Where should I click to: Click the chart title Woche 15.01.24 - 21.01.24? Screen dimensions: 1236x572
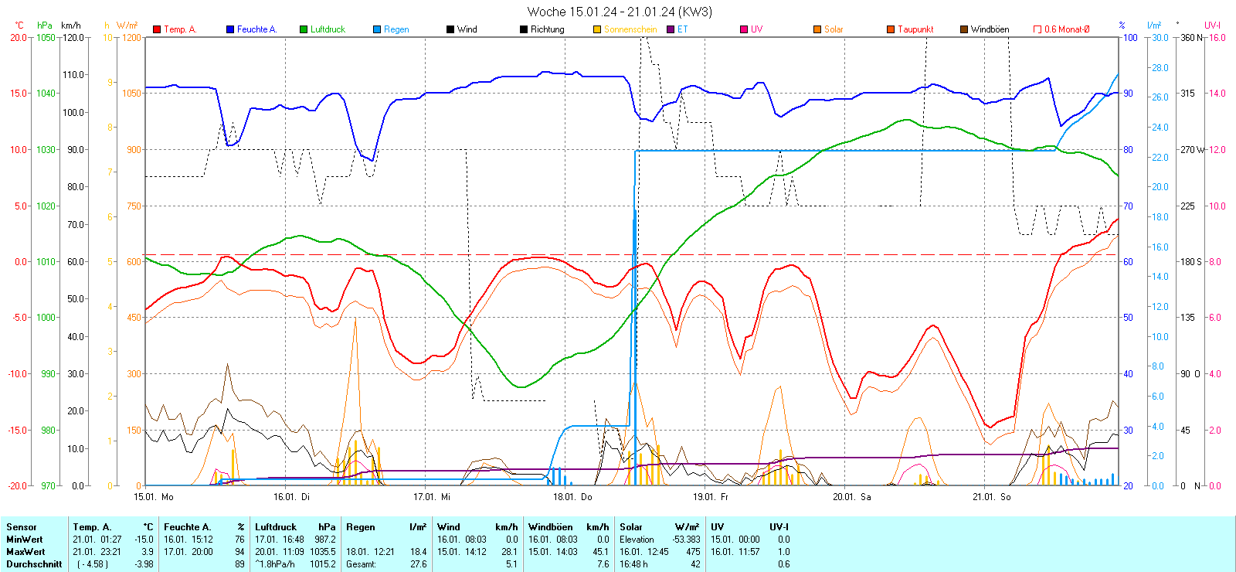pos(619,12)
